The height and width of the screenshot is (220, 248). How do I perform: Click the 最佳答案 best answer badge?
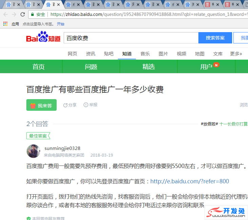point(38,136)
